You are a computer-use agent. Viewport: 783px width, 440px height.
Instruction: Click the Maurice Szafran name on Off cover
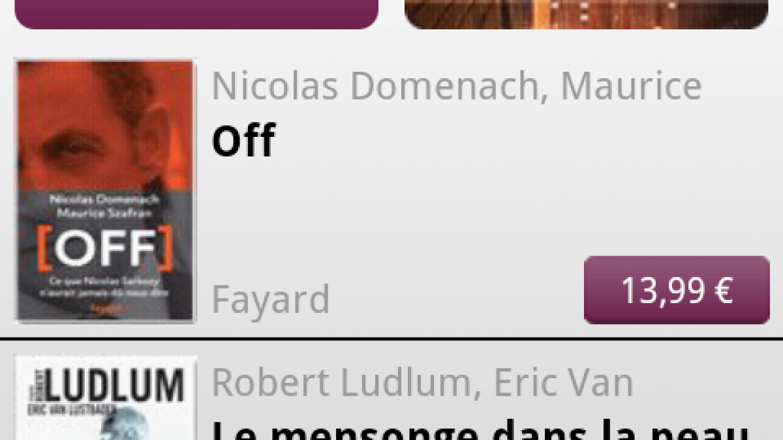click(x=106, y=213)
